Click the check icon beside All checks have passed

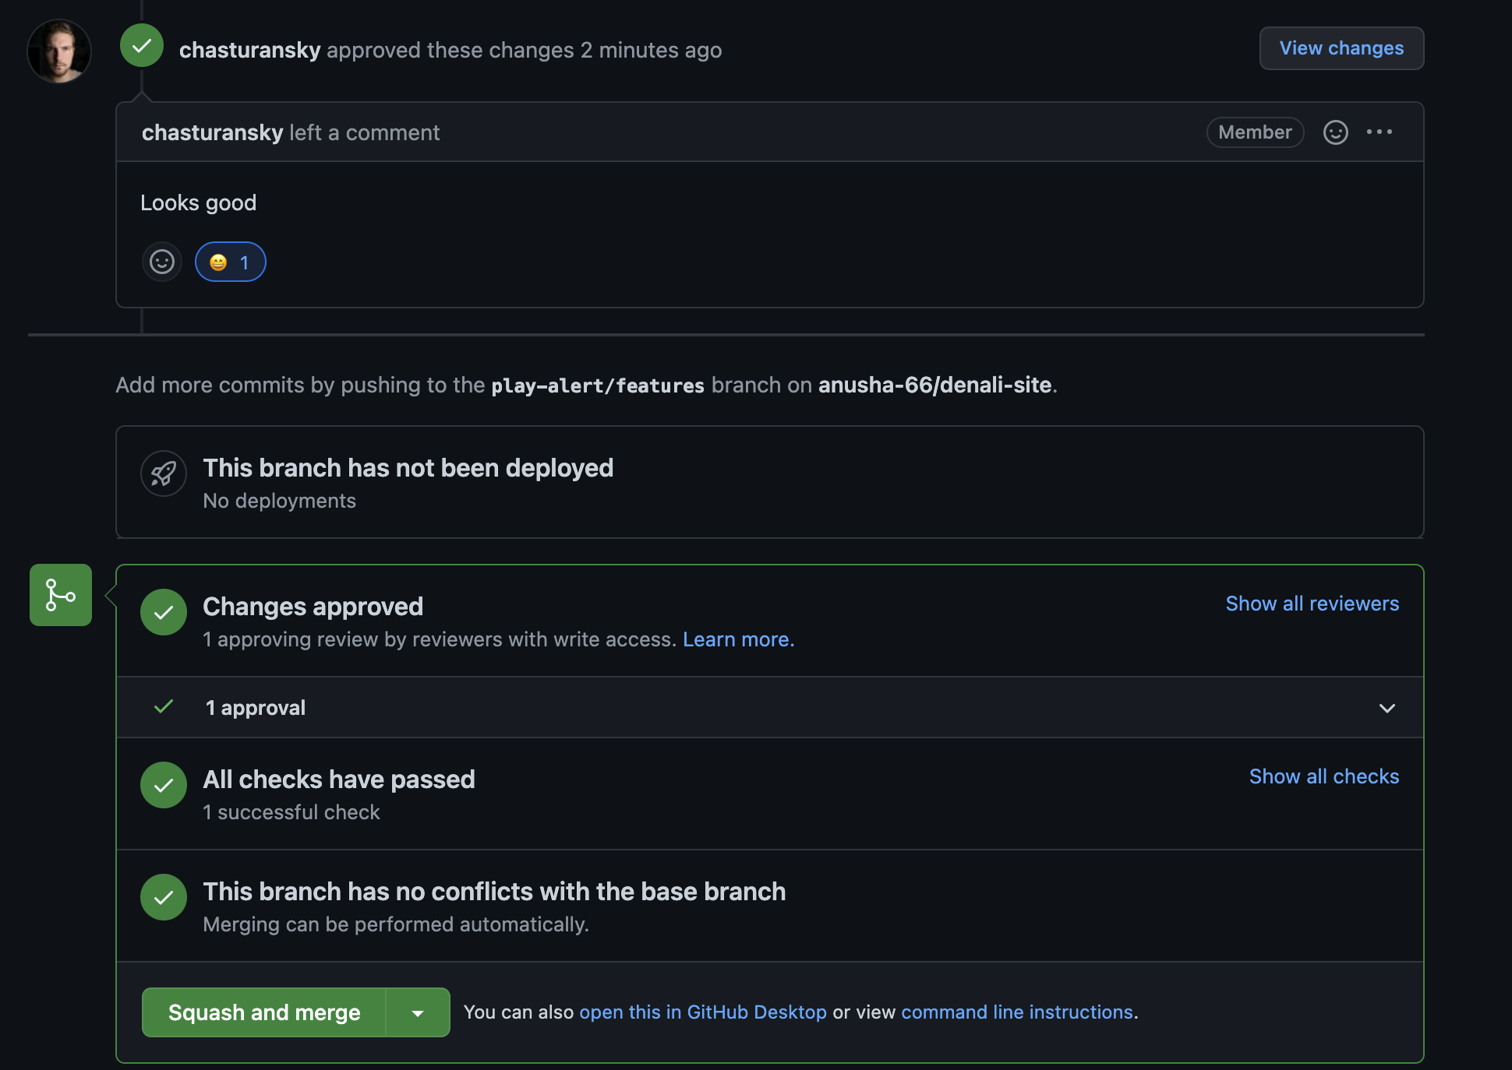(x=163, y=786)
